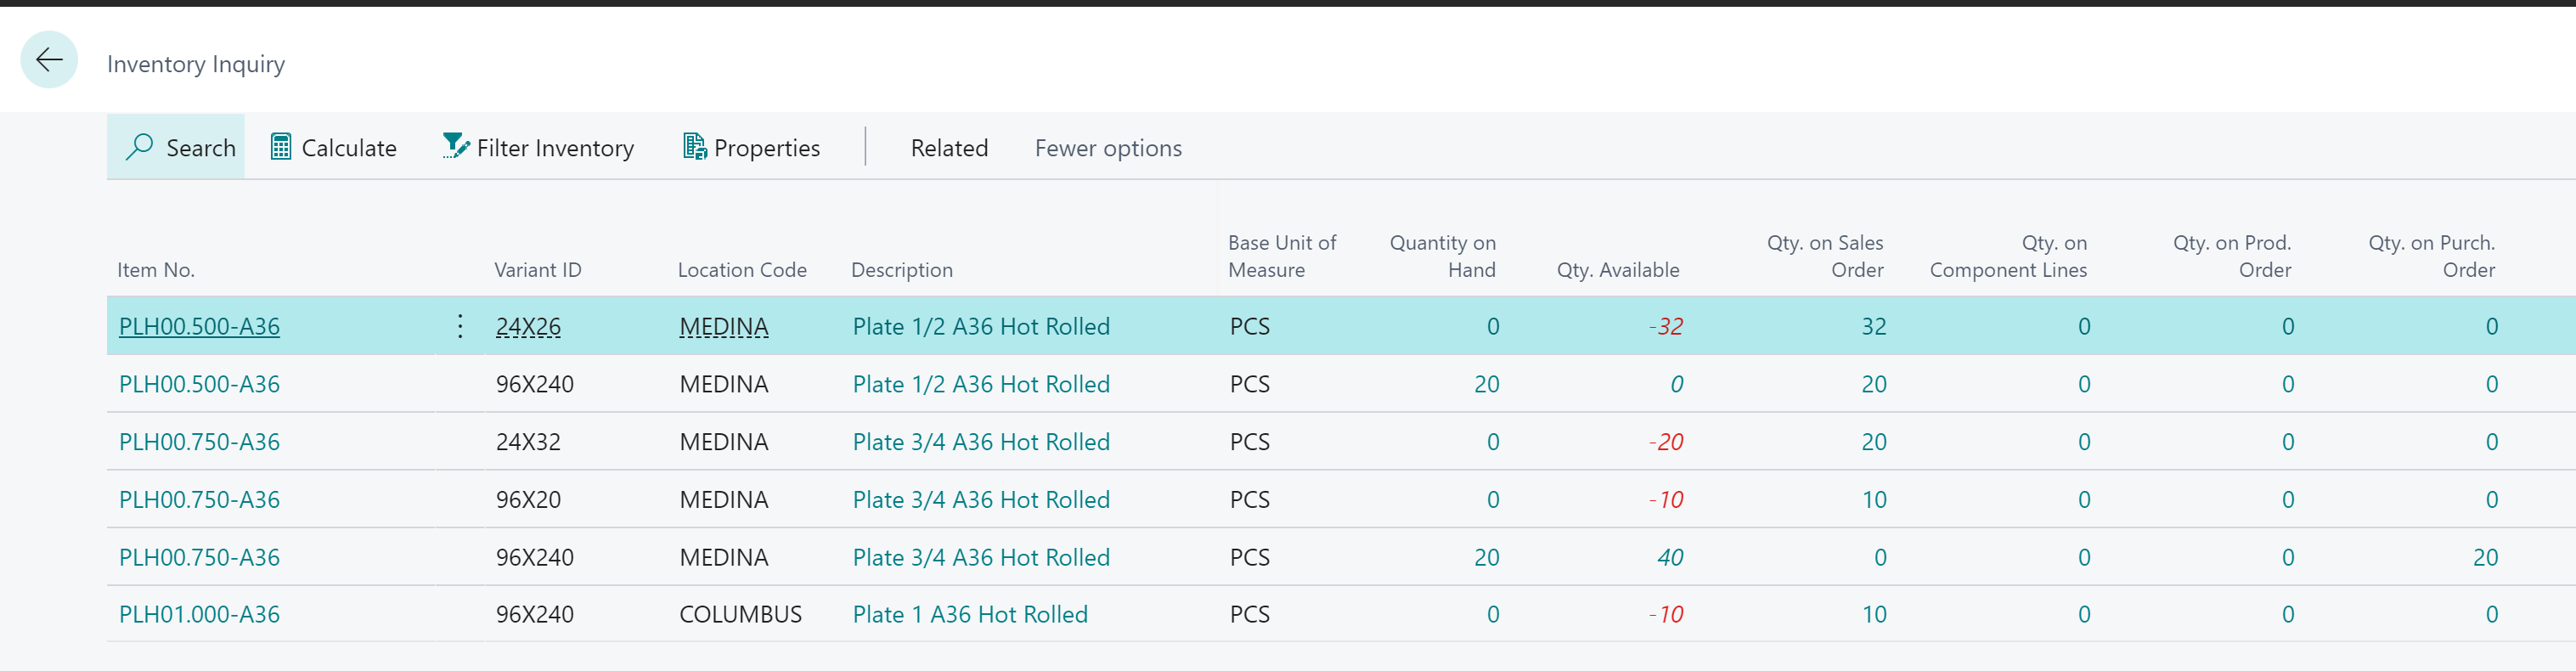Open Plate 1 A36 Hot Rolled description
This screenshot has width=2576, height=671.
969,614
